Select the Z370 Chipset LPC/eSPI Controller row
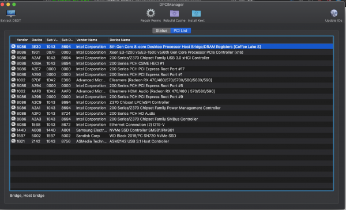 click(171, 102)
